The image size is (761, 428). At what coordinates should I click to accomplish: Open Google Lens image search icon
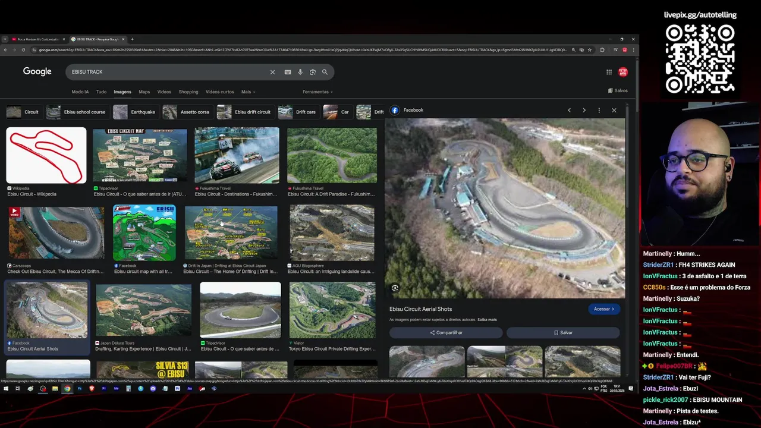coord(313,72)
